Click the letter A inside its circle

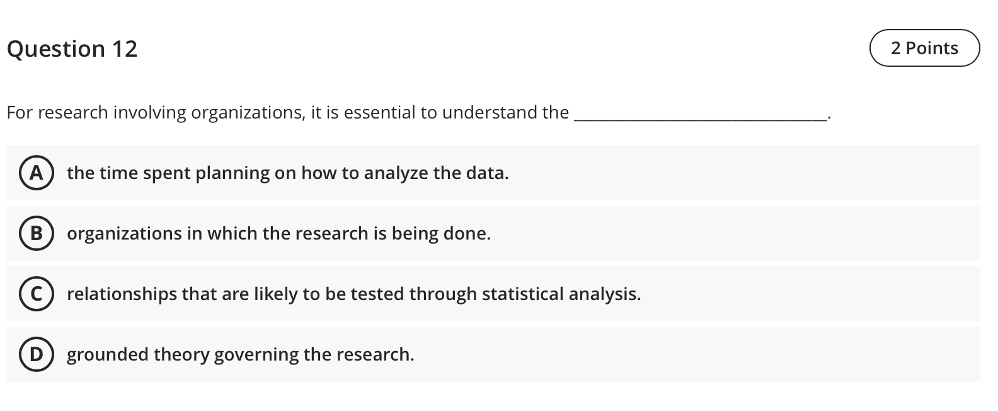[x=37, y=173]
